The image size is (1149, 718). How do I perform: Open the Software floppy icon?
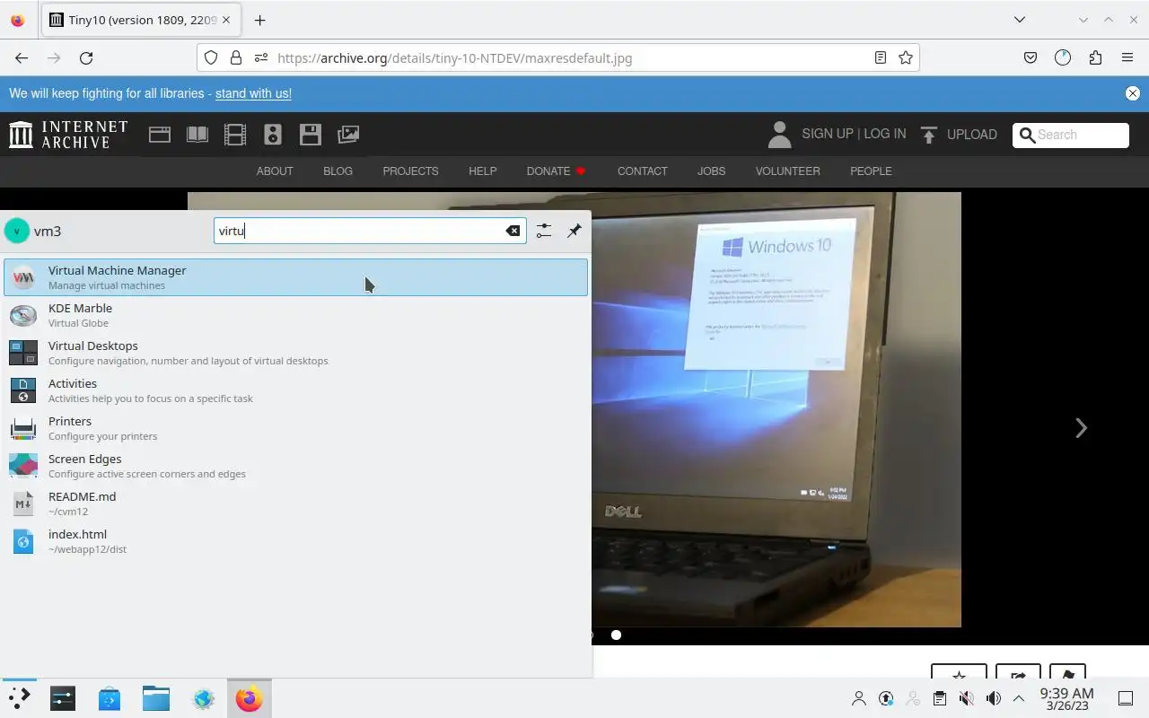311,135
